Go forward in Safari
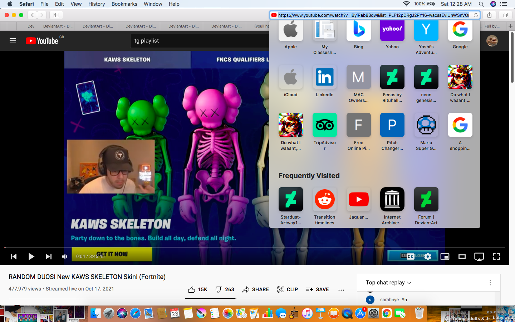The image size is (515, 322). coord(42,15)
